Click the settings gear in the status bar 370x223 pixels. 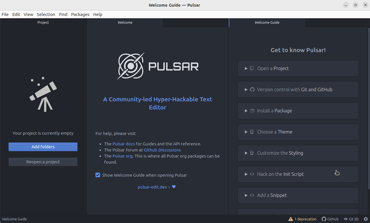click(365, 219)
